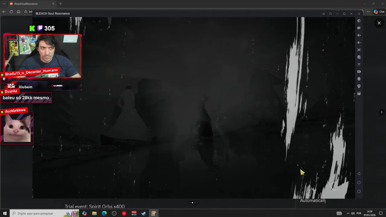Go to next item with right chevron arrow
The image size is (386, 217).
point(381,112)
